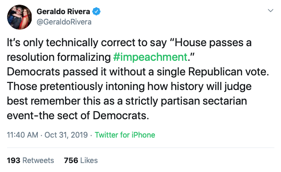
Task: View the 756 Likes list
Action: coord(81,160)
